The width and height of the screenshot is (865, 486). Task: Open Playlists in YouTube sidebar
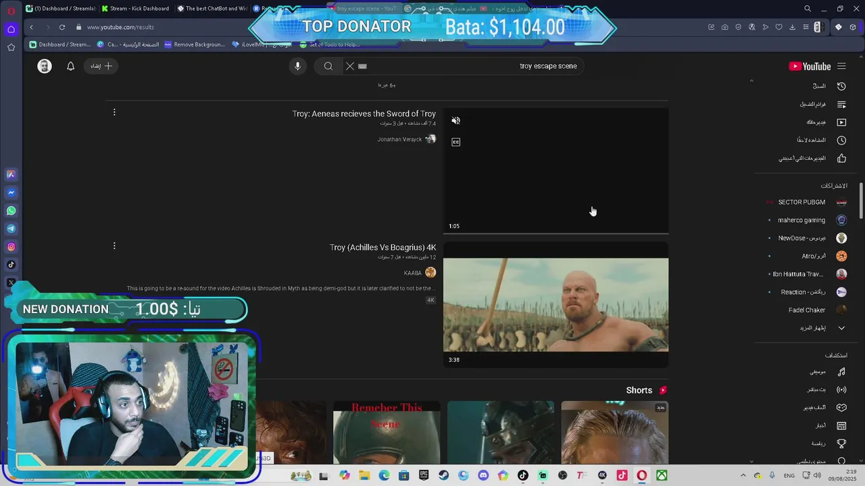click(823, 105)
